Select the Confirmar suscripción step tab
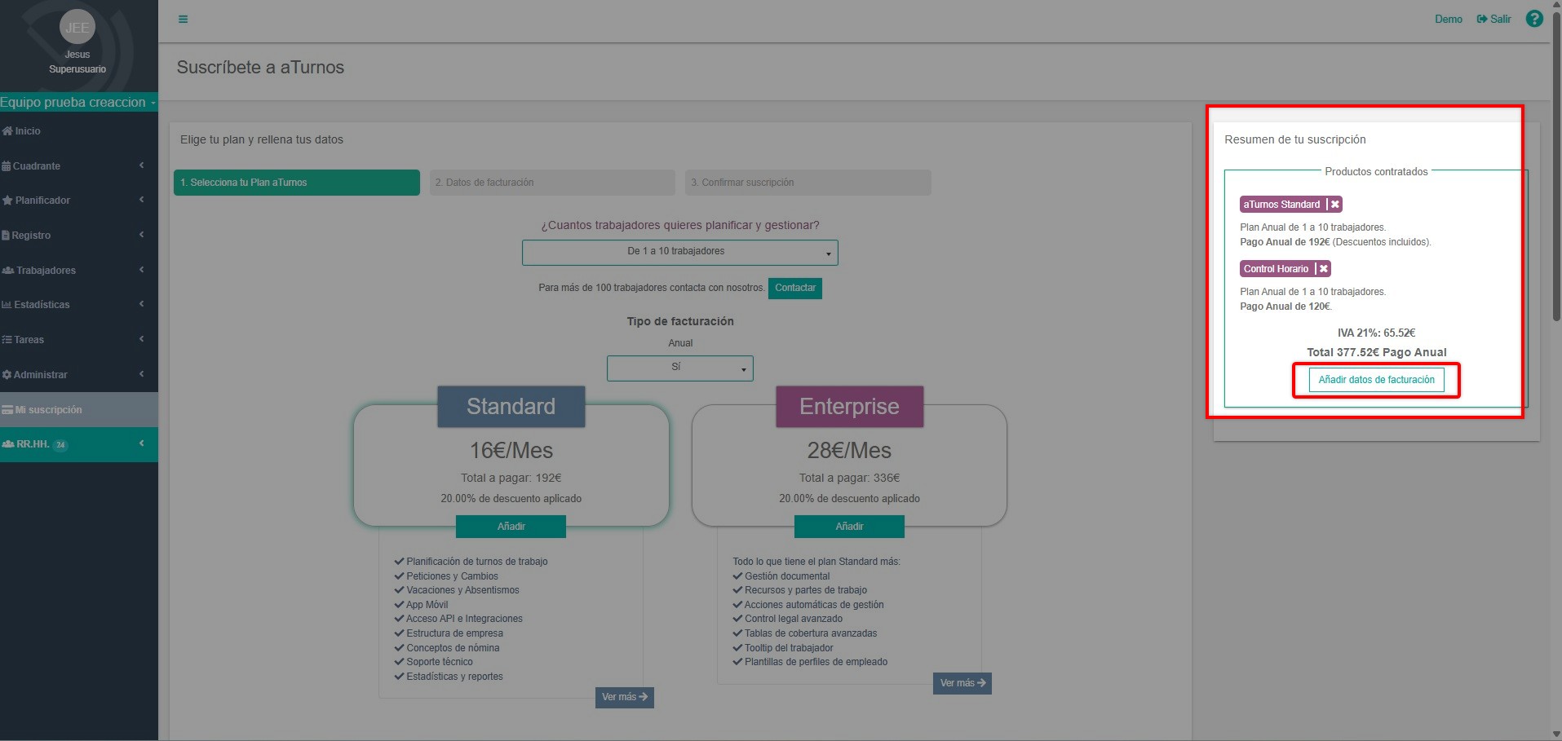The height and width of the screenshot is (741, 1562). [808, 183]
